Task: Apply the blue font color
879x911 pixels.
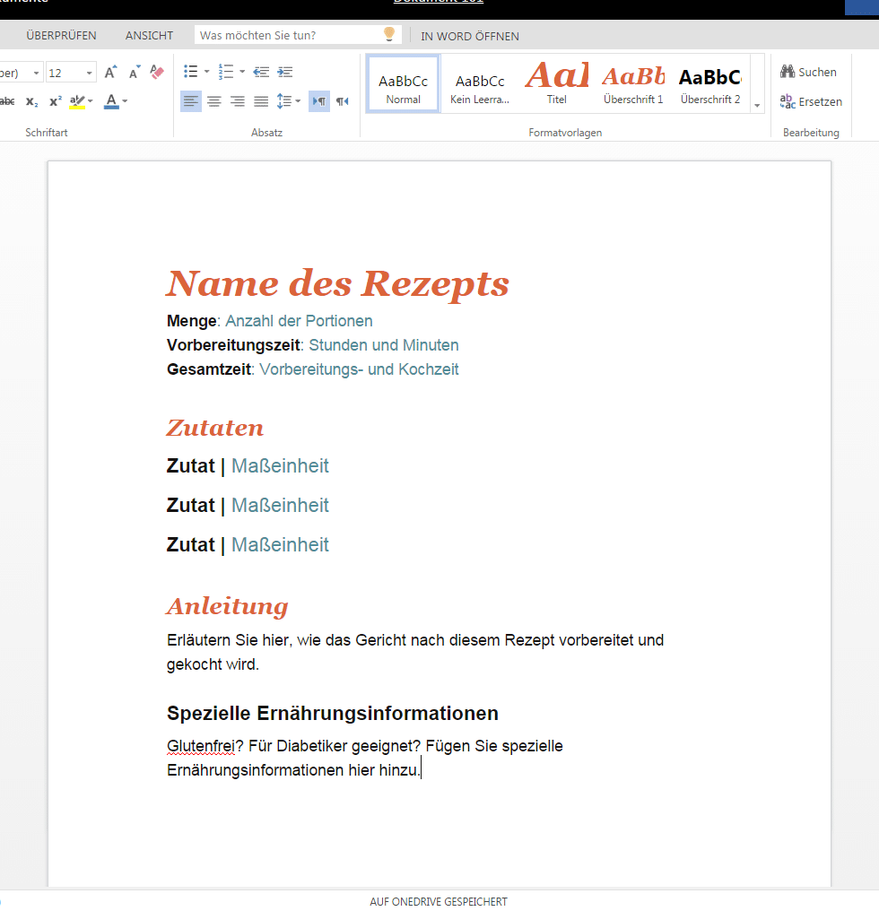Action: (x=111, y=101)
